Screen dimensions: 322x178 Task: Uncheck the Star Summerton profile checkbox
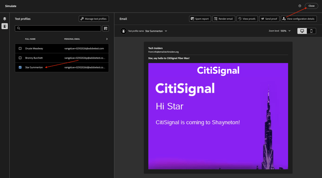tap(20, 67)
